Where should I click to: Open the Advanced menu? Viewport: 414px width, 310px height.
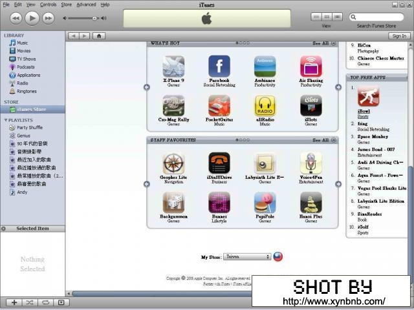pos(86,5)
